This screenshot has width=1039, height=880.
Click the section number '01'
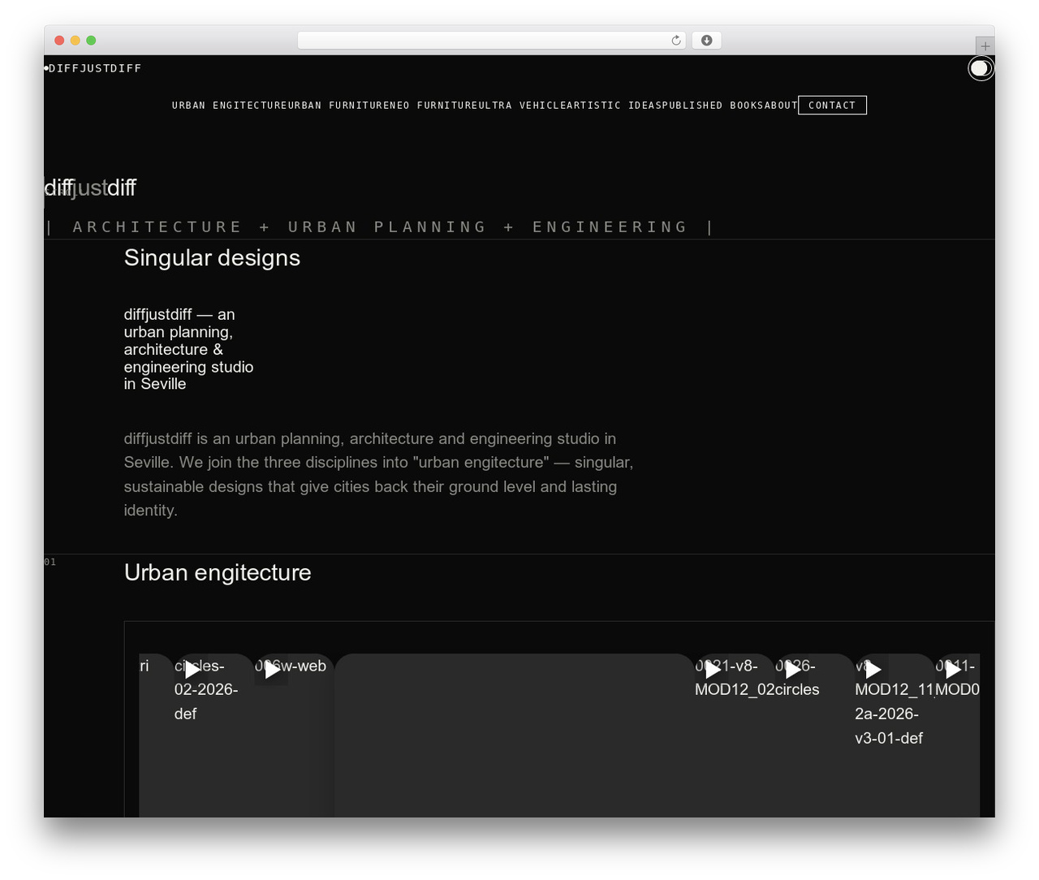click(50, 562)
